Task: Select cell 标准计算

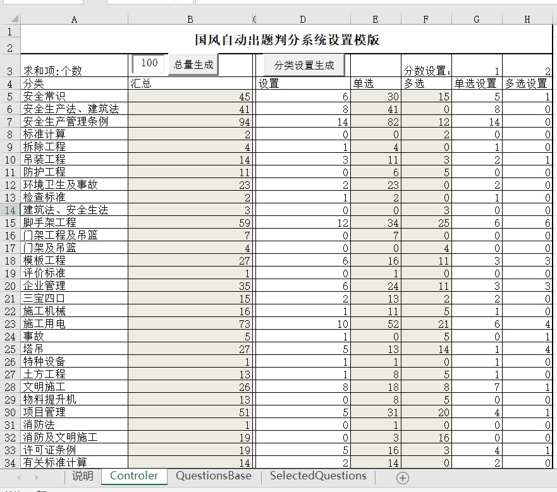Action: pyautogui.click(x=74, y=134)
